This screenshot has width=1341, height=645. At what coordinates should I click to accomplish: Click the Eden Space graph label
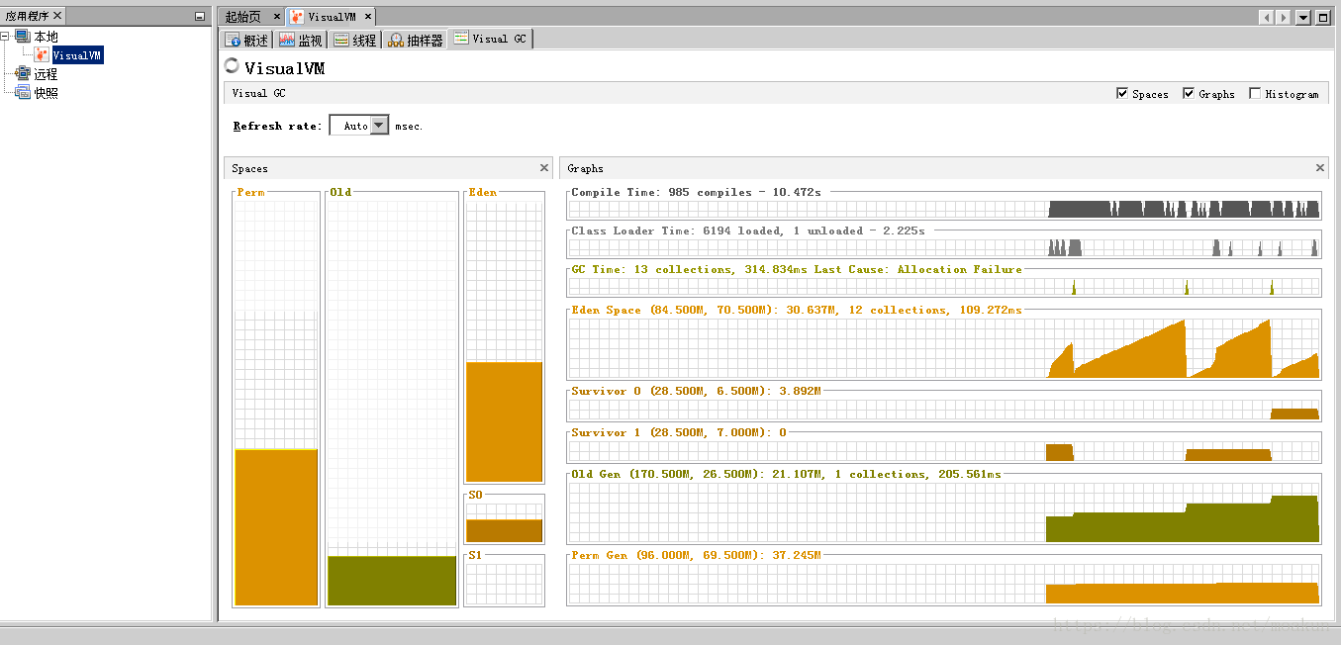point(797,310)
